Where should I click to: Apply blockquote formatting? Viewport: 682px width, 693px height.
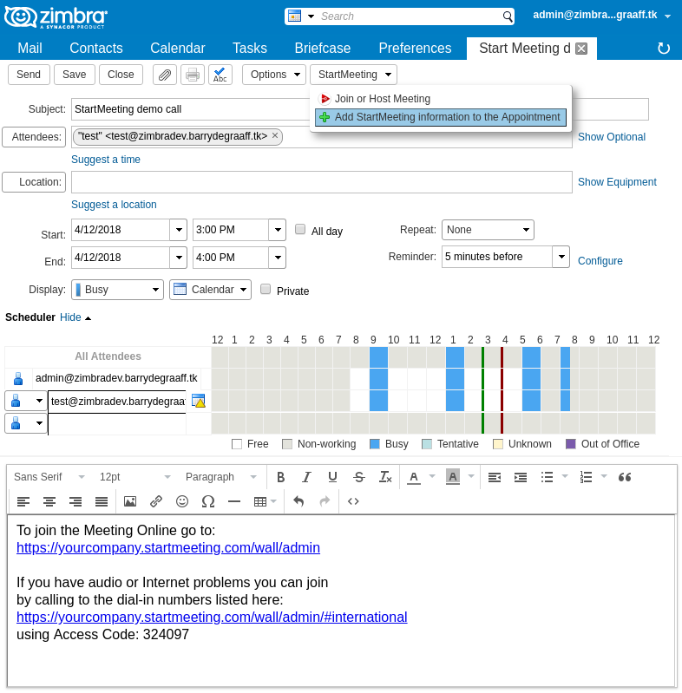pyautogui.click(x=625, y=477)
